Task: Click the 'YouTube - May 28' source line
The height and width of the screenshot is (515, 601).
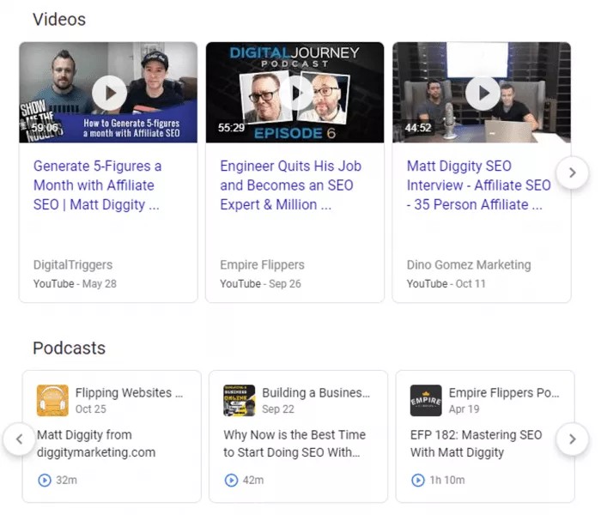Action: (x=75, y=284)
